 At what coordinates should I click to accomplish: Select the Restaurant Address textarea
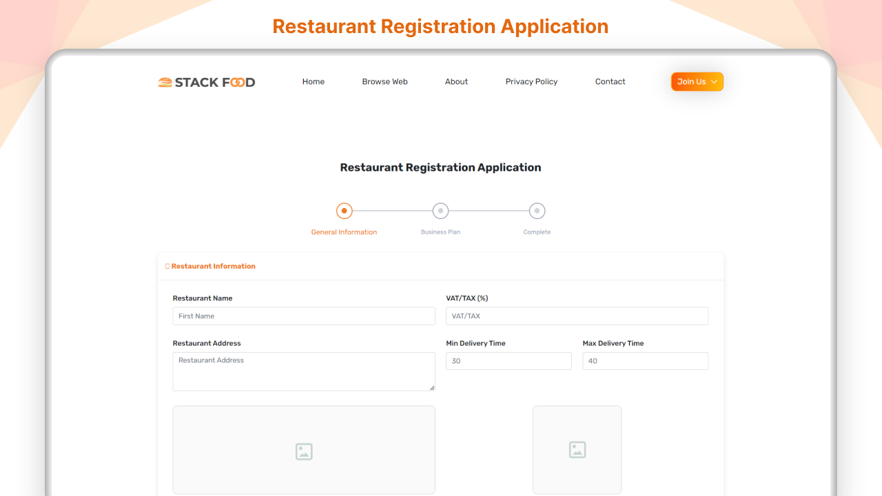(303, 371)
